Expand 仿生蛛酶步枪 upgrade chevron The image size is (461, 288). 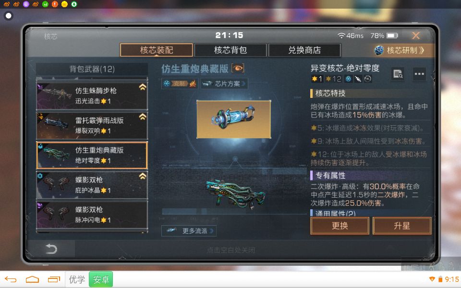[x=143, y=87]
